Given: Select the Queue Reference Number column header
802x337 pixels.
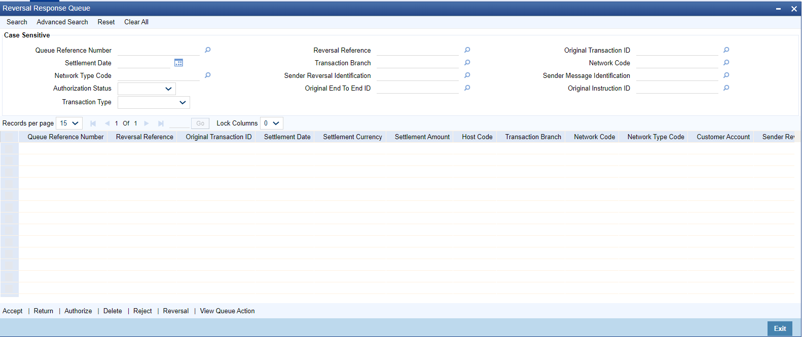Looking at the screenshot, I should click(x=65, y=137).
